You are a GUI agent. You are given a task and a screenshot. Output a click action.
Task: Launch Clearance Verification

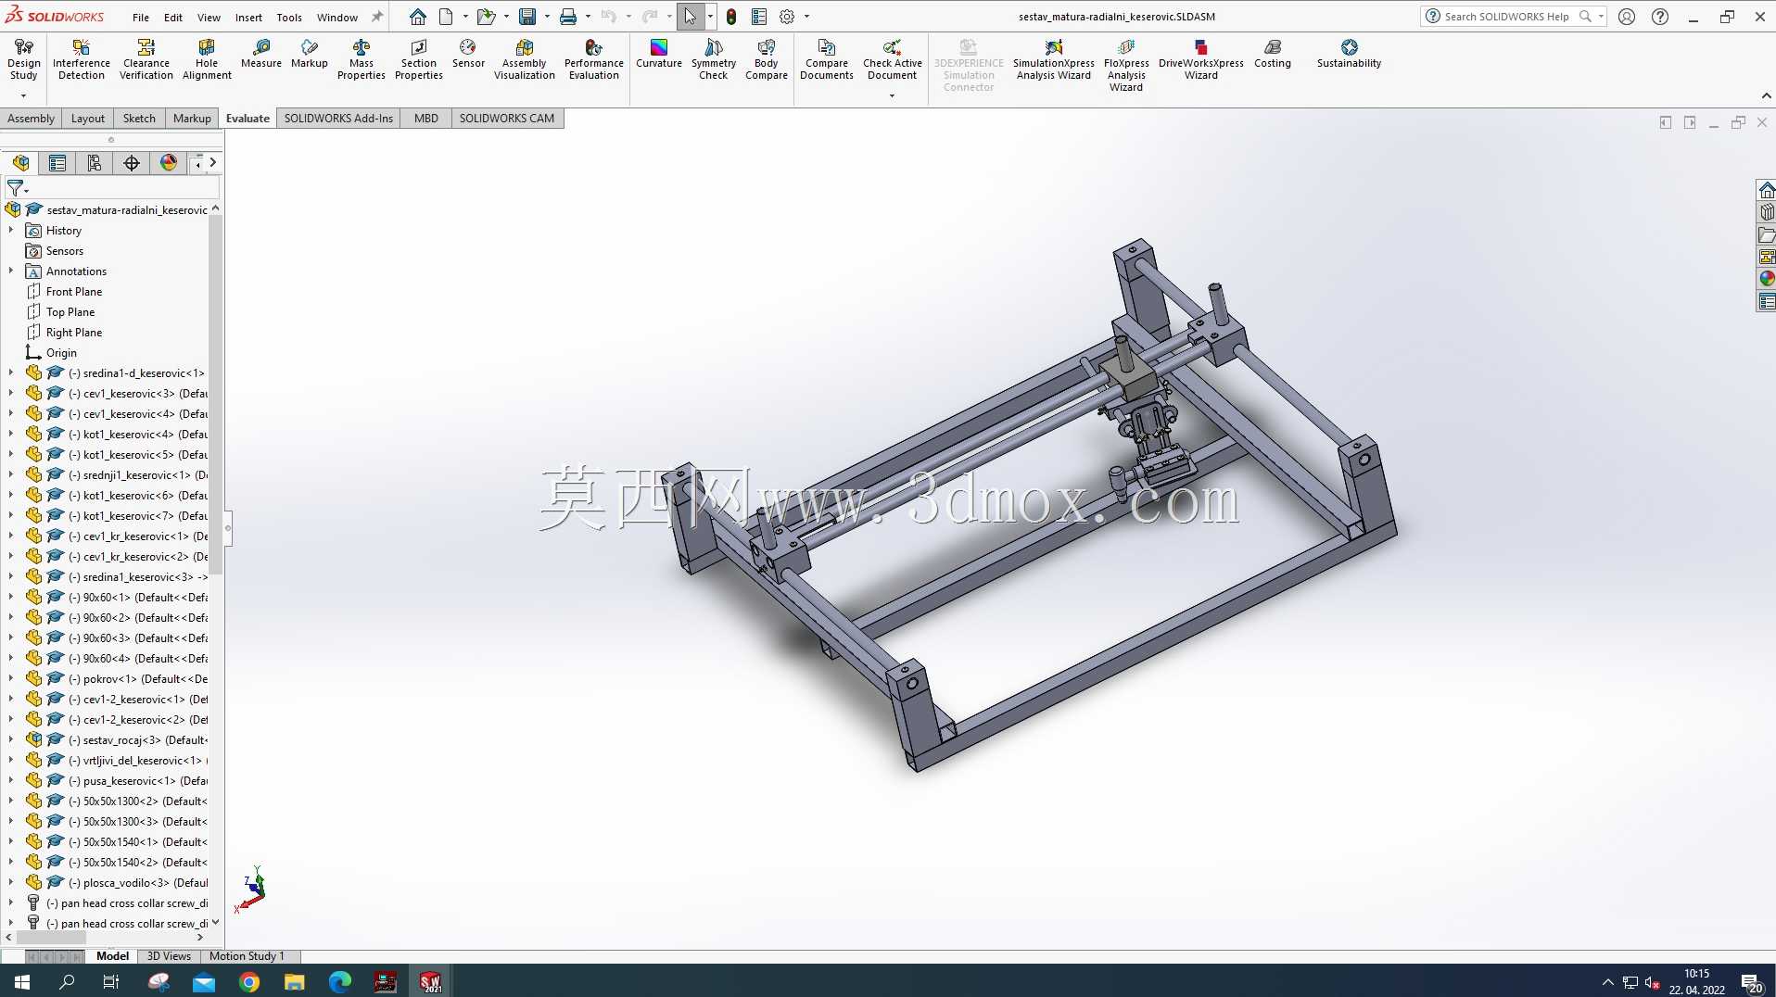point(146,59)
